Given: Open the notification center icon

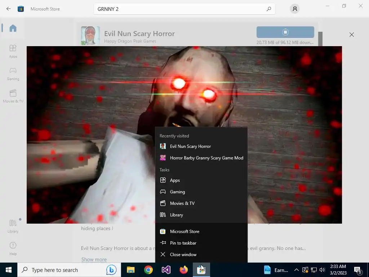Looking at the screenshot, I should [358, 270].
